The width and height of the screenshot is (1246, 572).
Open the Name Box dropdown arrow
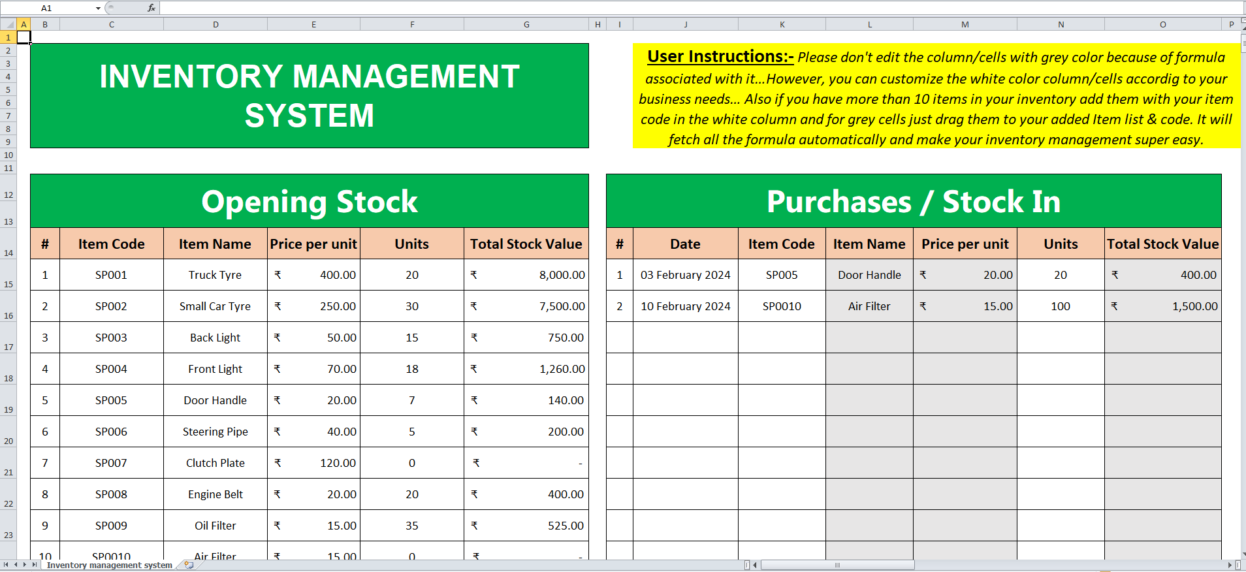tap(98, 8)
